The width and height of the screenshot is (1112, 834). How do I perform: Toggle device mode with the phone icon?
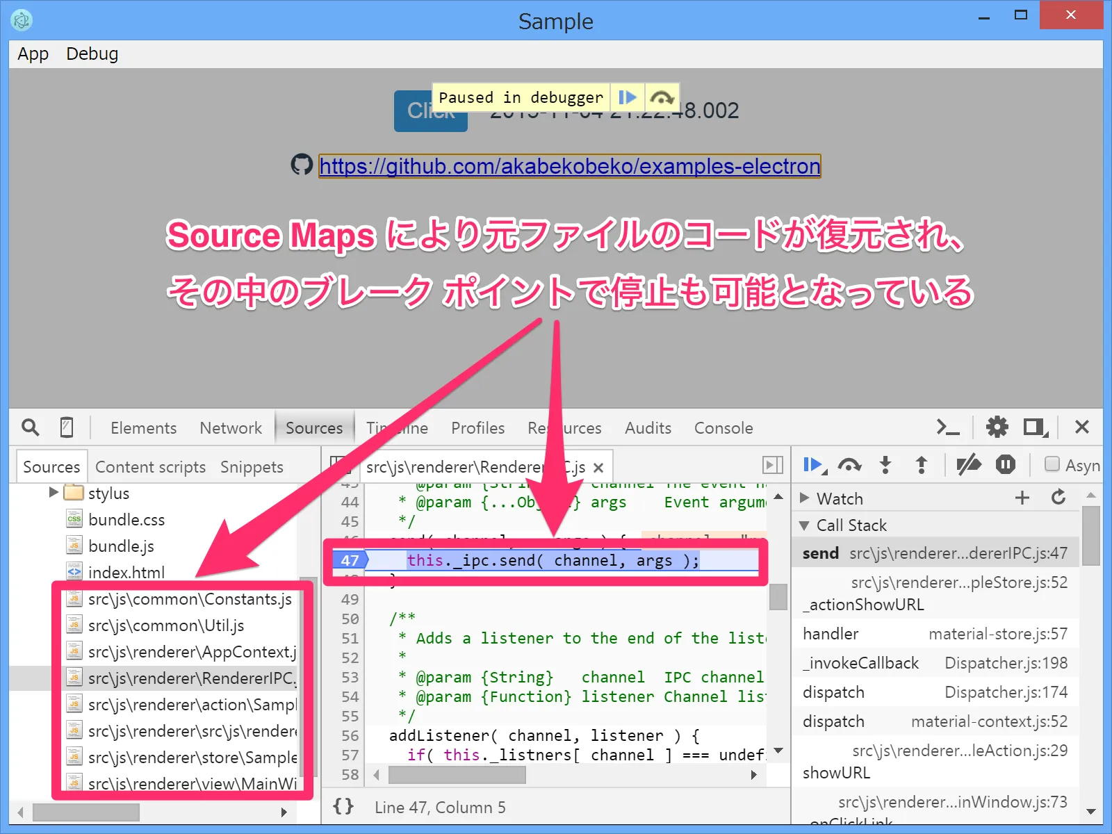(66, 427)
